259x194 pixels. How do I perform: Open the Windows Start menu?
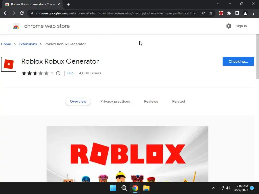pyautogui.click(x=113, y=188)
